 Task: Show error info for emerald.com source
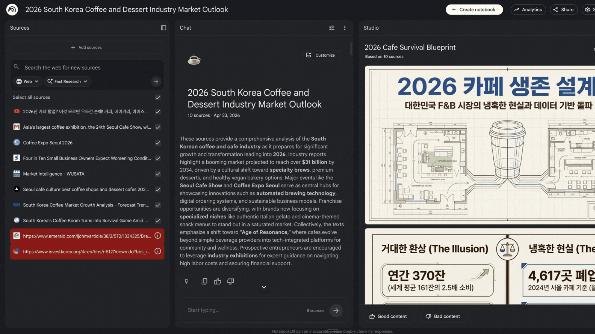coord(158,236)
